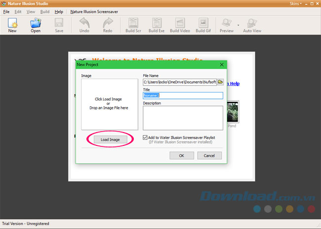This screenshot has height=229, width=321.
Task: Click the Save disk toolbar icon
Action: pyautogui.click(x=59, y=23)
